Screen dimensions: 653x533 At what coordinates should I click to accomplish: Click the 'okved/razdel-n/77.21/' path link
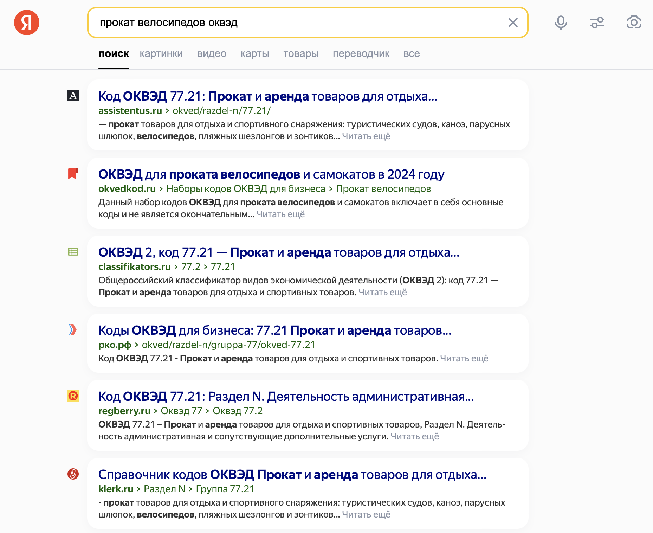tap(221, 110)
